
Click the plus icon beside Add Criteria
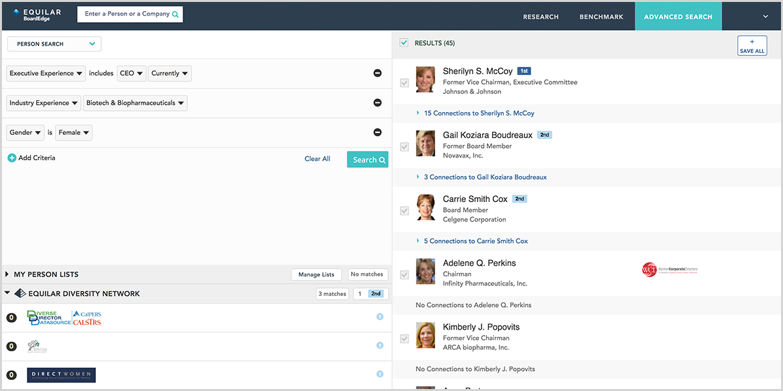click(12, 158)
